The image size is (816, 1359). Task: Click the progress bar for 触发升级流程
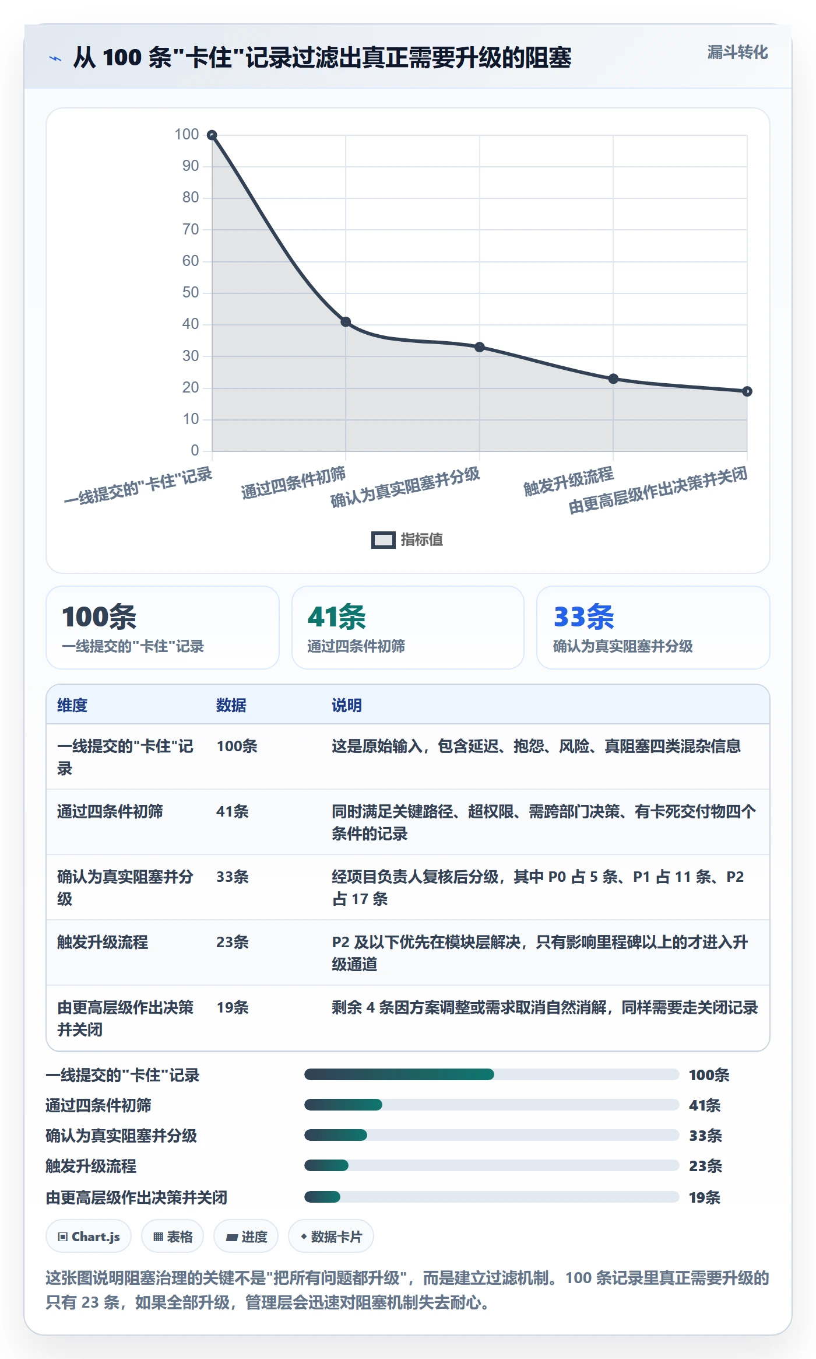click(x=491, y=1165)
